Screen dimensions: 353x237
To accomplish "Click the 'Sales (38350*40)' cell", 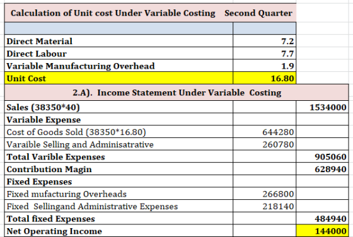I will (119, 107).
